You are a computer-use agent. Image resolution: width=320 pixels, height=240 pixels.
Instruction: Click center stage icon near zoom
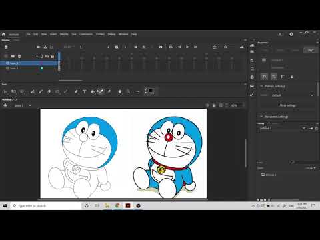207,105
